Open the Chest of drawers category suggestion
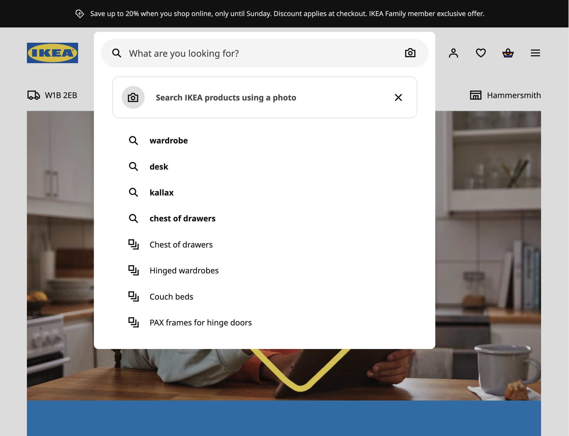569x436 pixels. coord(181,244)
